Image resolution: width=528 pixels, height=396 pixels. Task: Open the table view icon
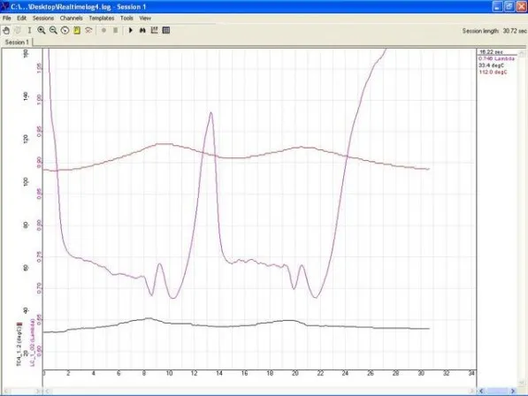pyautogui.click(x=166, y=31)
